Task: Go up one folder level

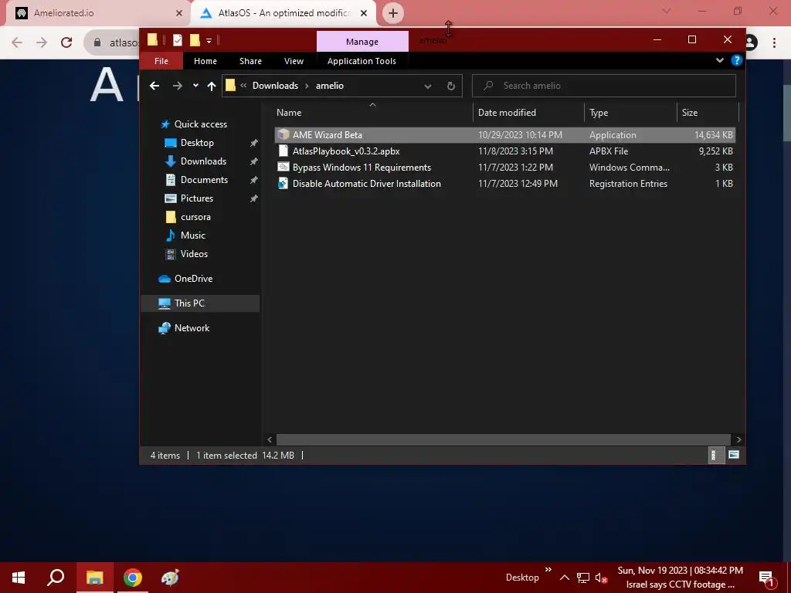Action: [x=212, y=86]
